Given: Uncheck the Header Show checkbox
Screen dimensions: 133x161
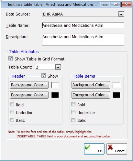Looking at the screenshot, I should (43, 76).
